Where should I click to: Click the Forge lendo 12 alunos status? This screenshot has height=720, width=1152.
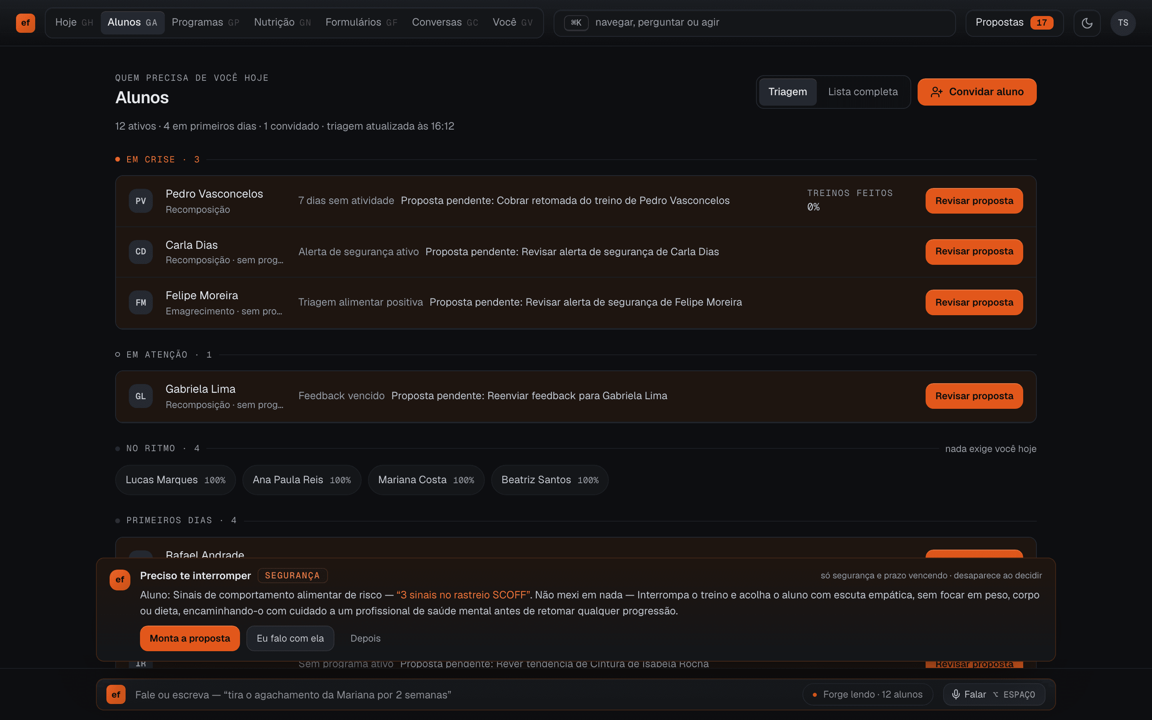pos(868,694)
